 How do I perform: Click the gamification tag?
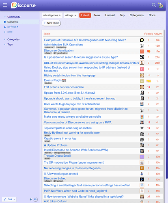[60, 53]
